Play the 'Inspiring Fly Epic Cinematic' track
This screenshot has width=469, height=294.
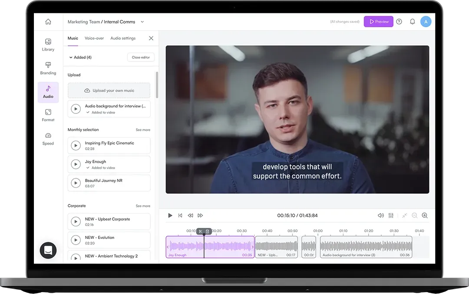coord(76,145)
